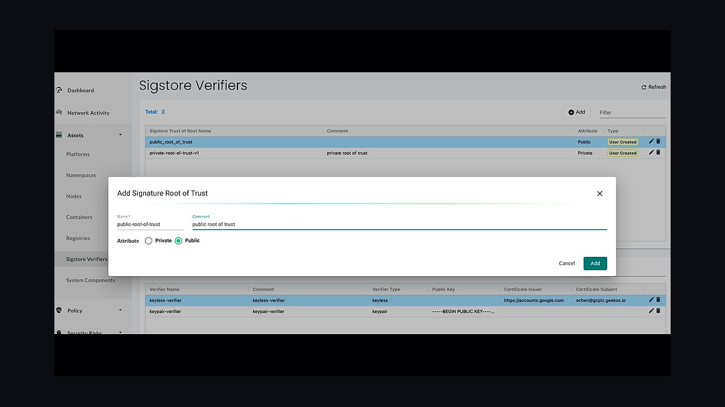Click the Network Activity sidebar icon
This screenshot has height=407, width=725.
click(x=59, y=112)
